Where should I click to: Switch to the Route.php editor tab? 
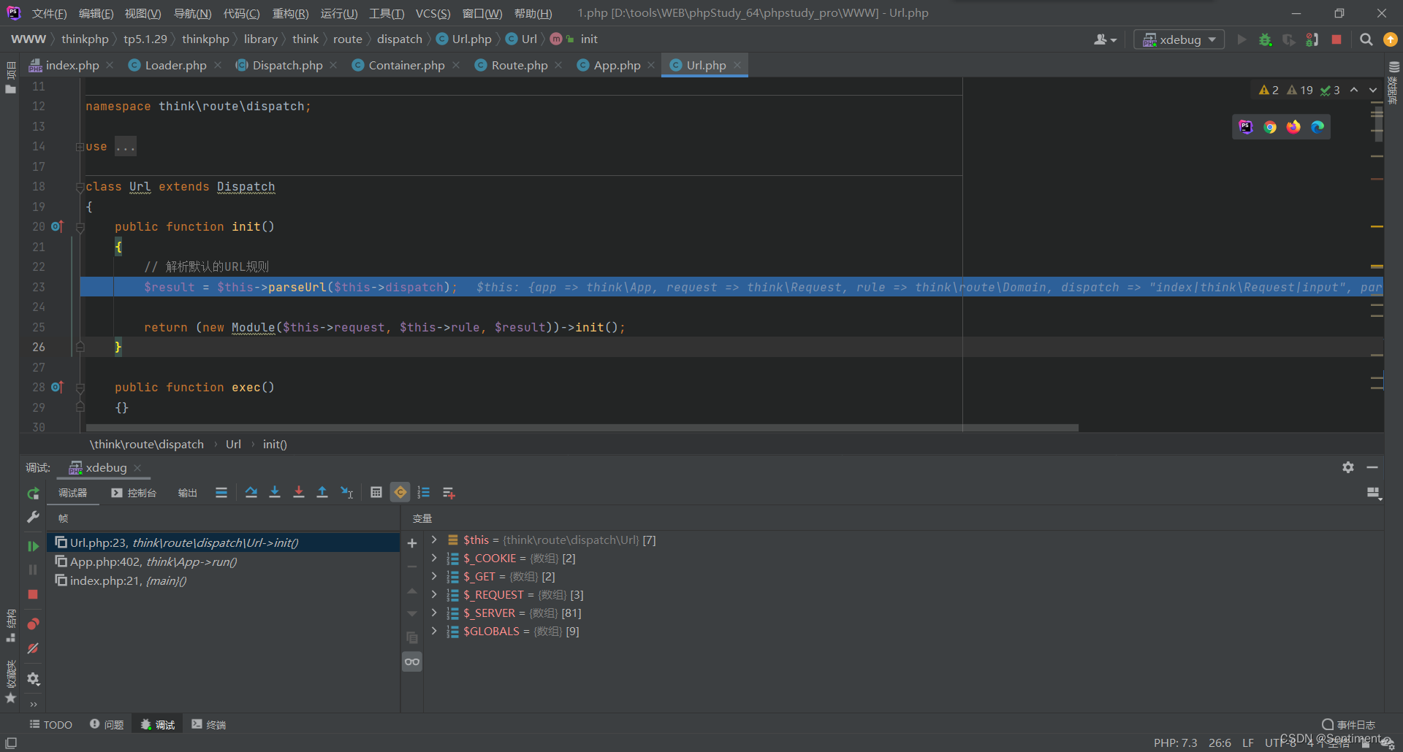pyautogui.click(x=520, y=65)
